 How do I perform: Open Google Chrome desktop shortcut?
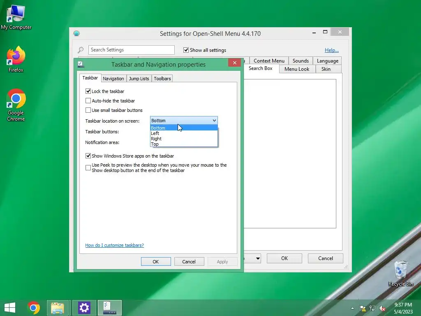point(16,105)
